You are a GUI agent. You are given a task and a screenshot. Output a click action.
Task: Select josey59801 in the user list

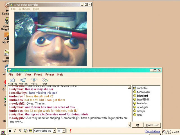143,100
